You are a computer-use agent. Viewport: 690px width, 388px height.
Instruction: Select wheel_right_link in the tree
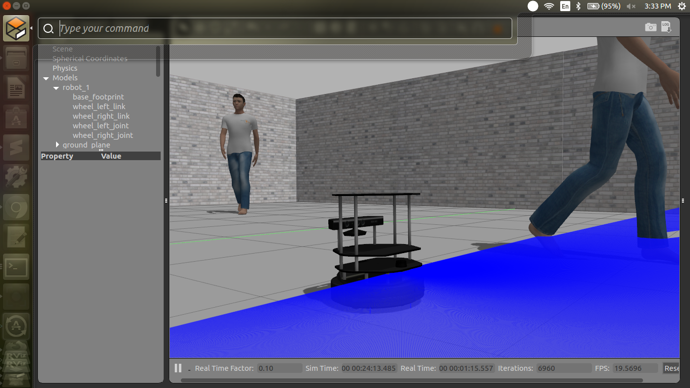click(x=101, y=116)
